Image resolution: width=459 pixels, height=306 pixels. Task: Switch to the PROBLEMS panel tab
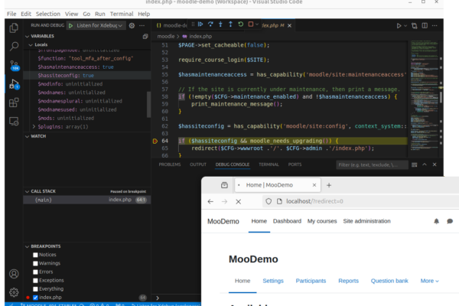click(x=170, y=164)
